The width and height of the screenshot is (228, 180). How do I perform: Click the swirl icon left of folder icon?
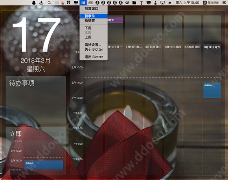127,3
